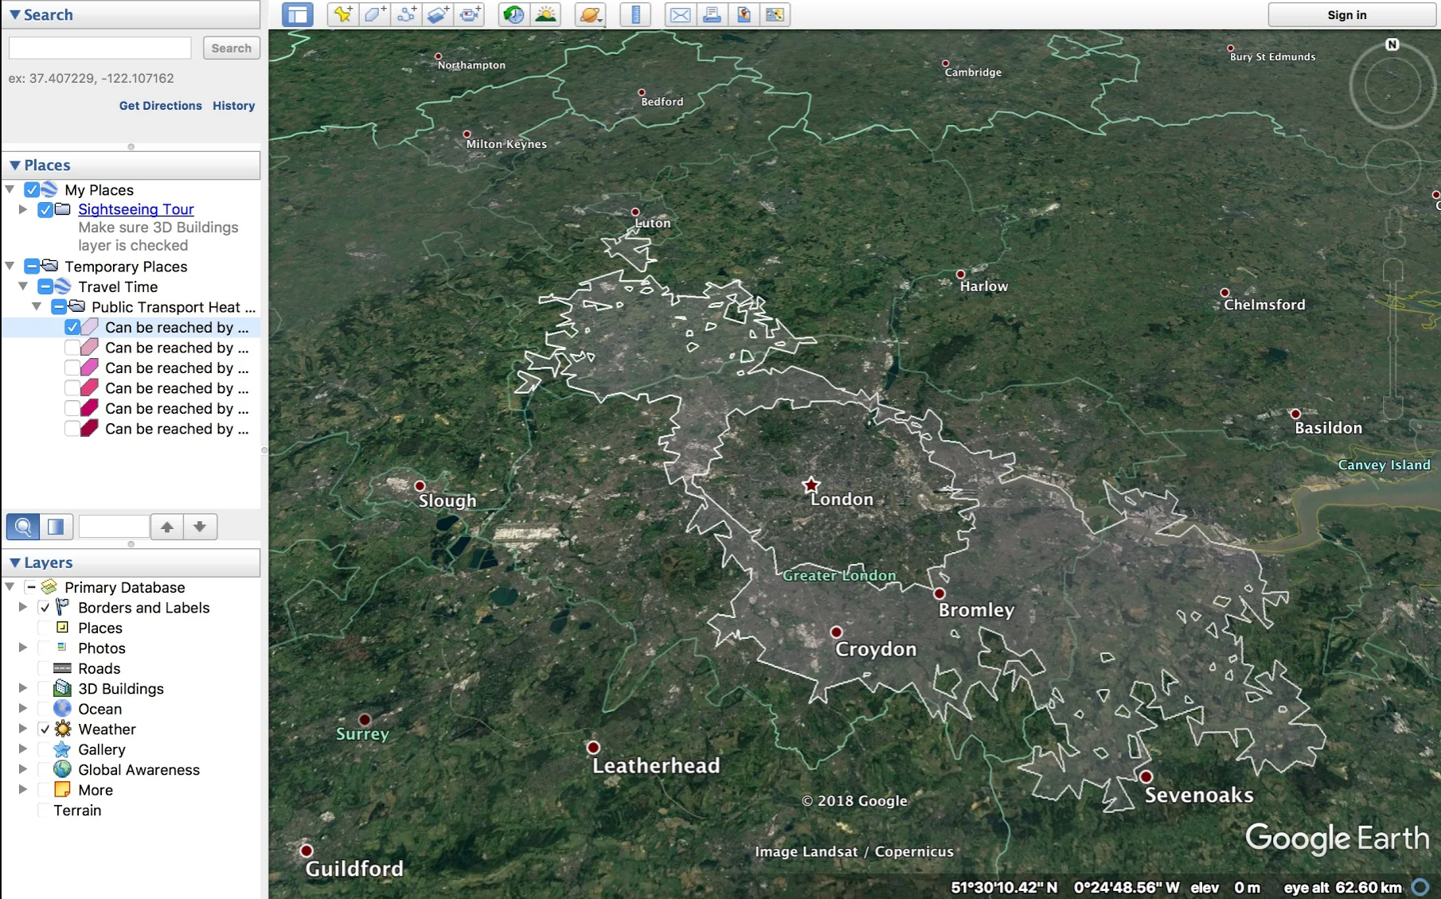Click the move joystick control
This screenshot has width=1441, height=899.
click(x=1392, y=167)
